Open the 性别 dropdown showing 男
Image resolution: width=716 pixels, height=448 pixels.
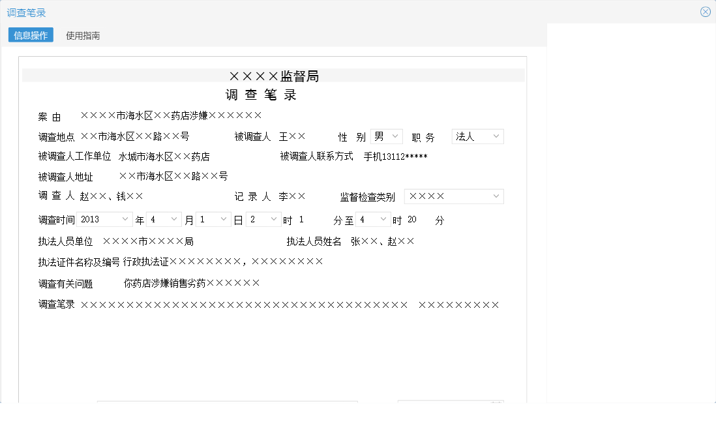coord(386,136)
